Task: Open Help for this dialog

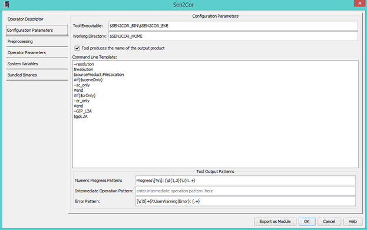Action: (x=353, y=221)
